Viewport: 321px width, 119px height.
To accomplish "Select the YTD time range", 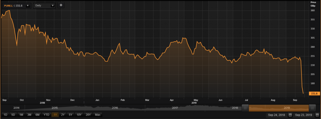I will point(46,115).
